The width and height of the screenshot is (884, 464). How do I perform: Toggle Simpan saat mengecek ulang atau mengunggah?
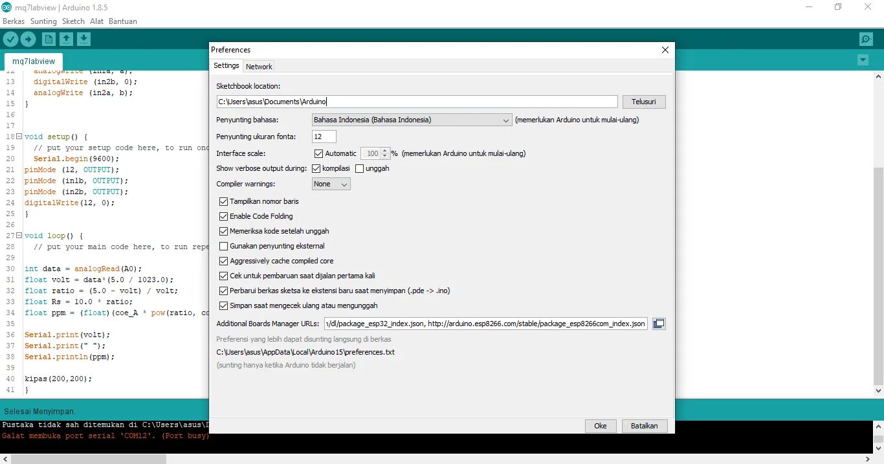pos(224,306)
